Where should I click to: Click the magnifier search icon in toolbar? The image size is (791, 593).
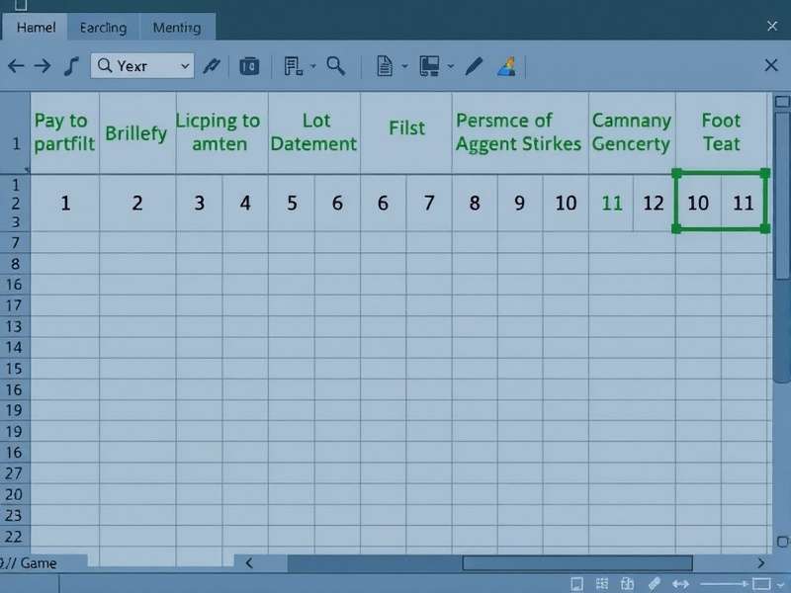coord(336,66)
